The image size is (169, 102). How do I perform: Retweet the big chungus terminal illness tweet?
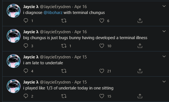point(64,46)
